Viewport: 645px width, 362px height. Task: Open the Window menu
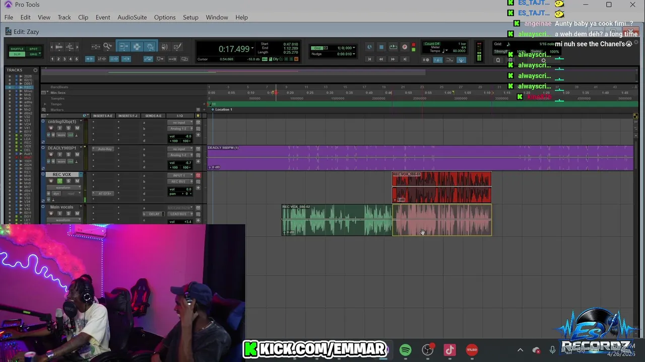217,17
